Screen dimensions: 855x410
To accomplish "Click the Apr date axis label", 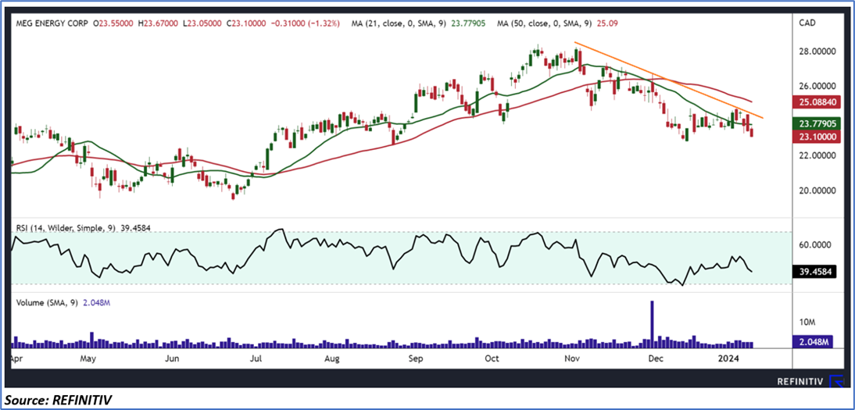I will pos(17,358).
